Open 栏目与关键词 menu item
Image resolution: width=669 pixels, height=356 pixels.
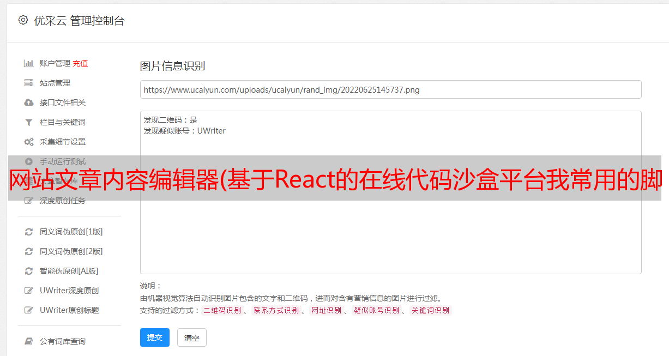coord(63,122)
